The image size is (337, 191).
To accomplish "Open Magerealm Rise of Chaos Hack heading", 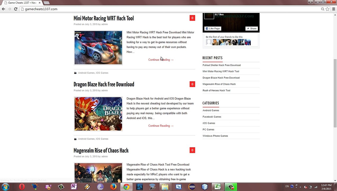I will pos(101,150).
